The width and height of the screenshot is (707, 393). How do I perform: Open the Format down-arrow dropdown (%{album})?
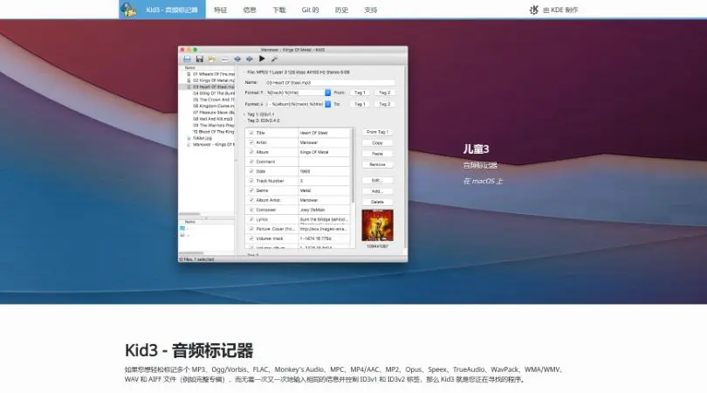tap(328, 104)
